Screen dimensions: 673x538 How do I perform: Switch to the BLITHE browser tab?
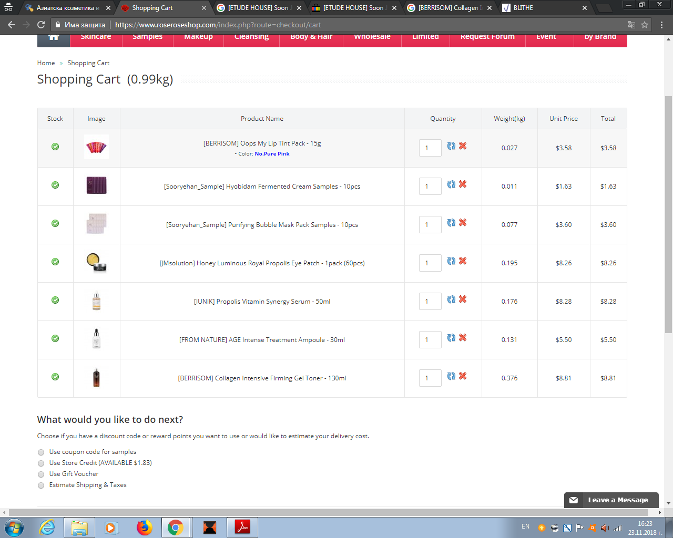pyautogui.click(x=544, y=8)
